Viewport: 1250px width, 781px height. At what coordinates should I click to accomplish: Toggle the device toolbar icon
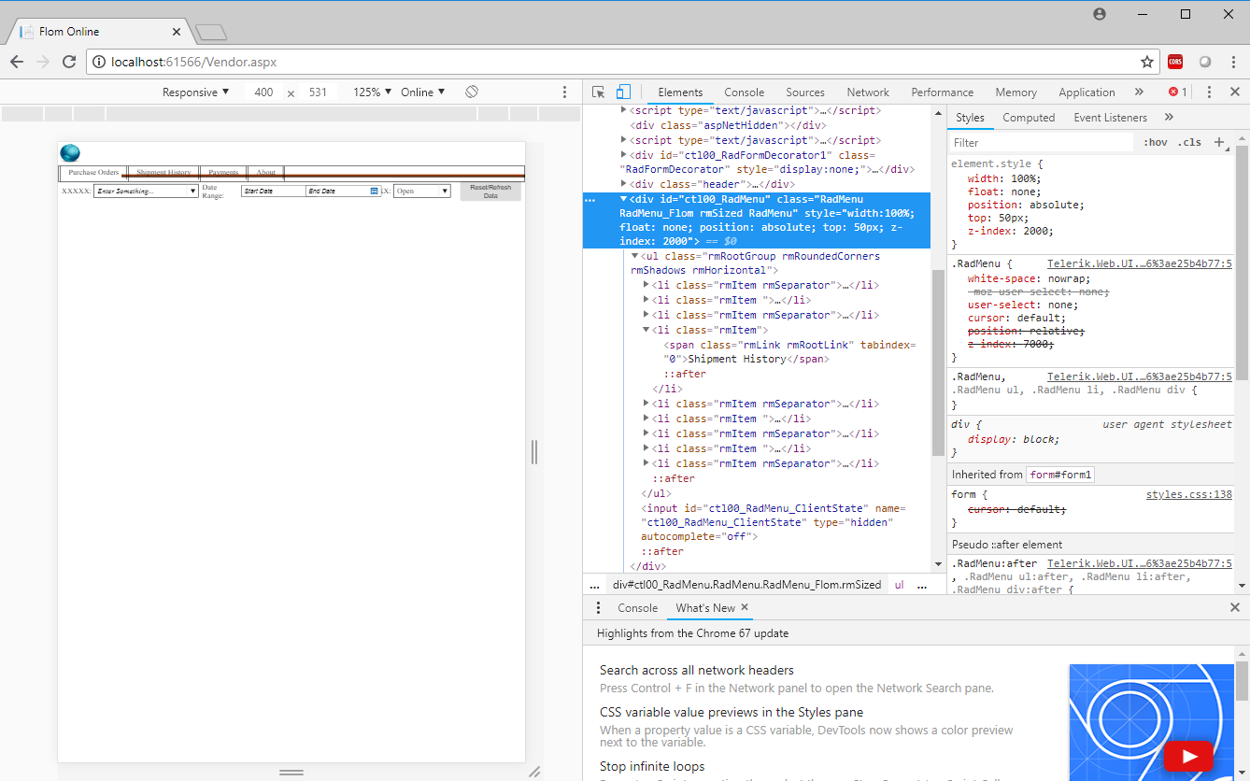[623, 92]
